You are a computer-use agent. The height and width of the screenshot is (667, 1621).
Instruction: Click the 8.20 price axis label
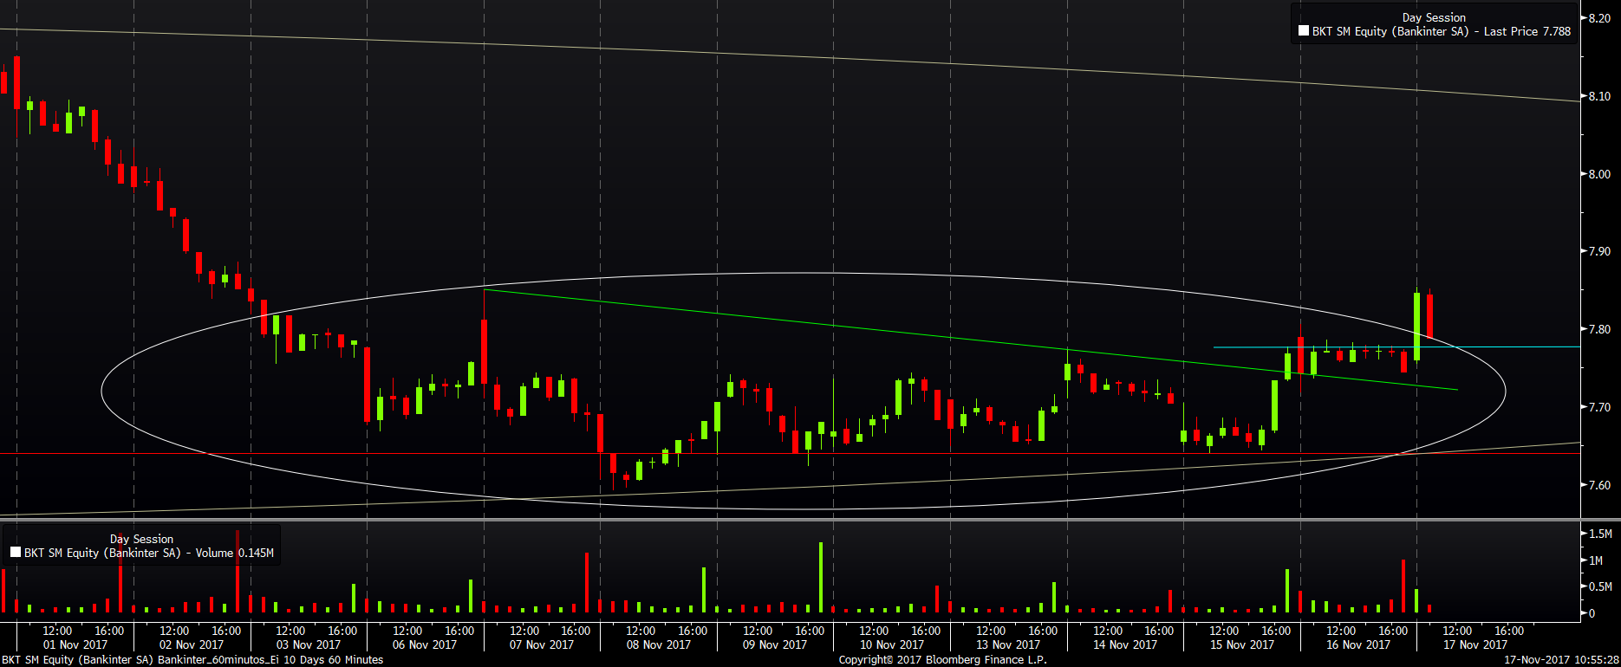pyautogui.click(x=1600, y=18)
